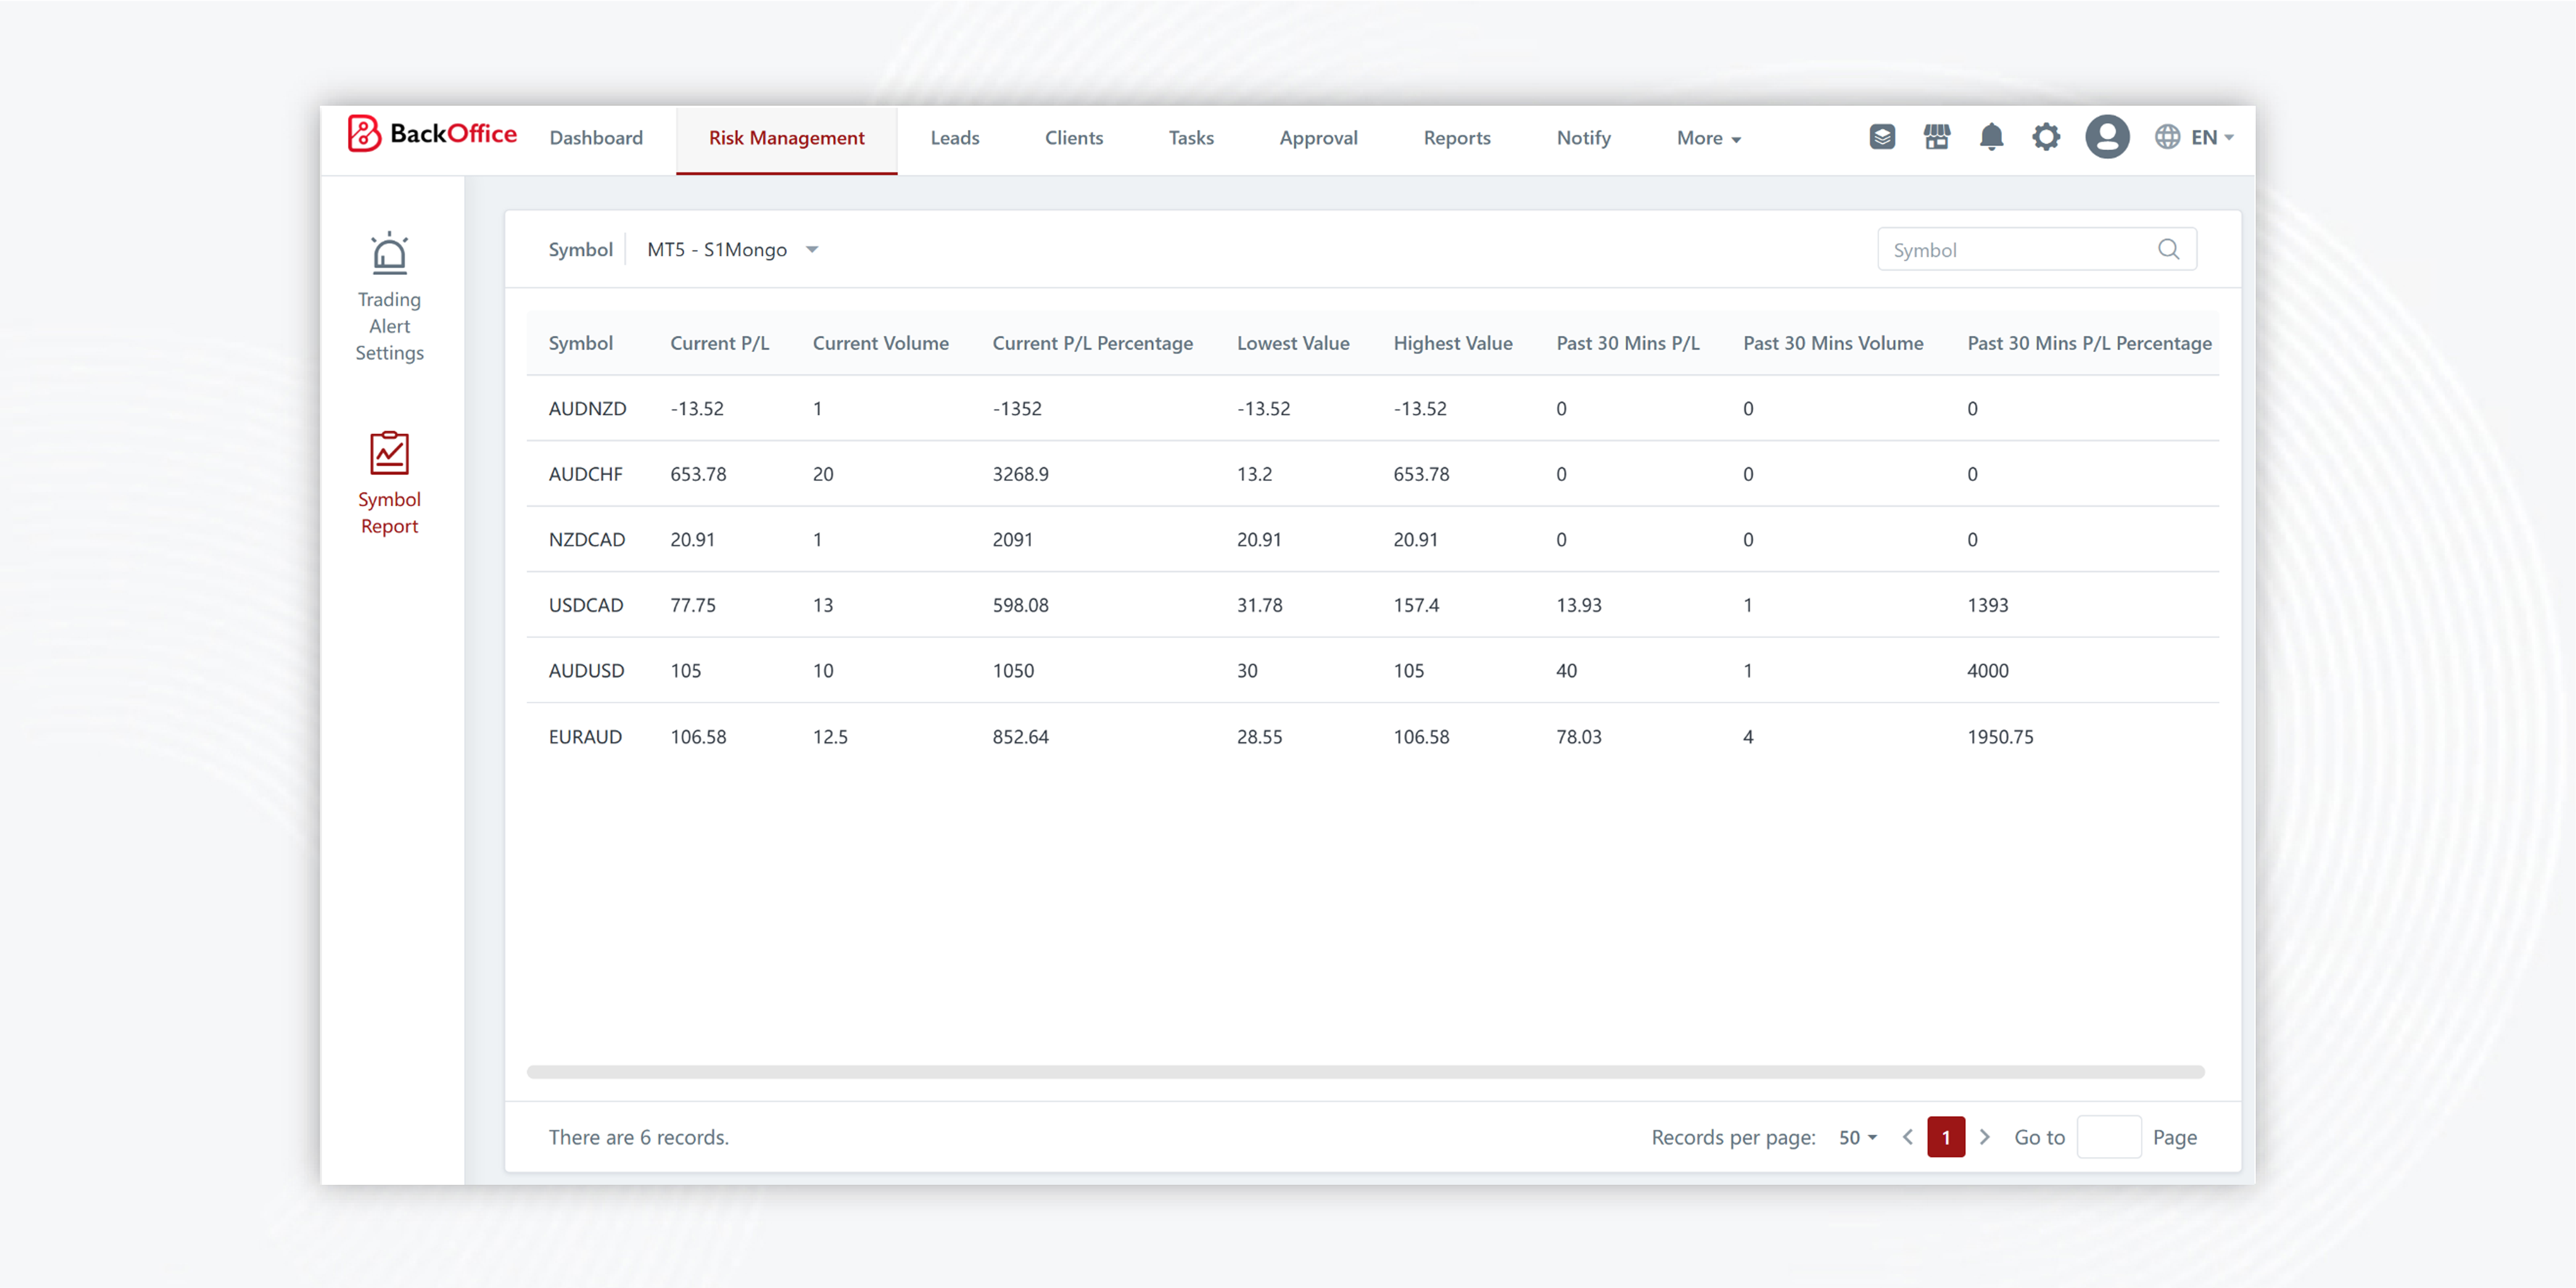Expand the More menu
This screenshot has width=2576, height=1288.
click(x=1708, y=138)
